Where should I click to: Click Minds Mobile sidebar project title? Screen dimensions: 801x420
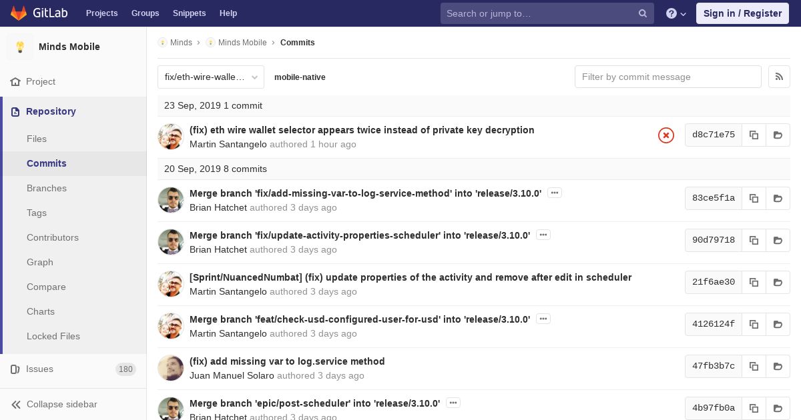coord(69,47)
